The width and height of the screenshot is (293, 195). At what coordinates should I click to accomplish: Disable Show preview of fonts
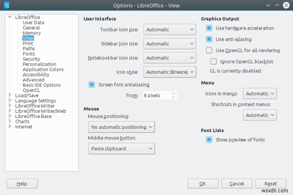point(209,139)
